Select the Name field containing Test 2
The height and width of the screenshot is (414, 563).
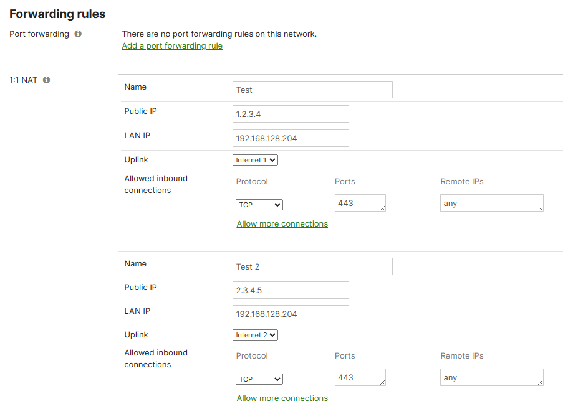312,266
